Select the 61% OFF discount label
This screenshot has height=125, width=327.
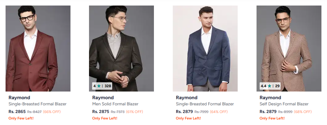tap(134, 112)
